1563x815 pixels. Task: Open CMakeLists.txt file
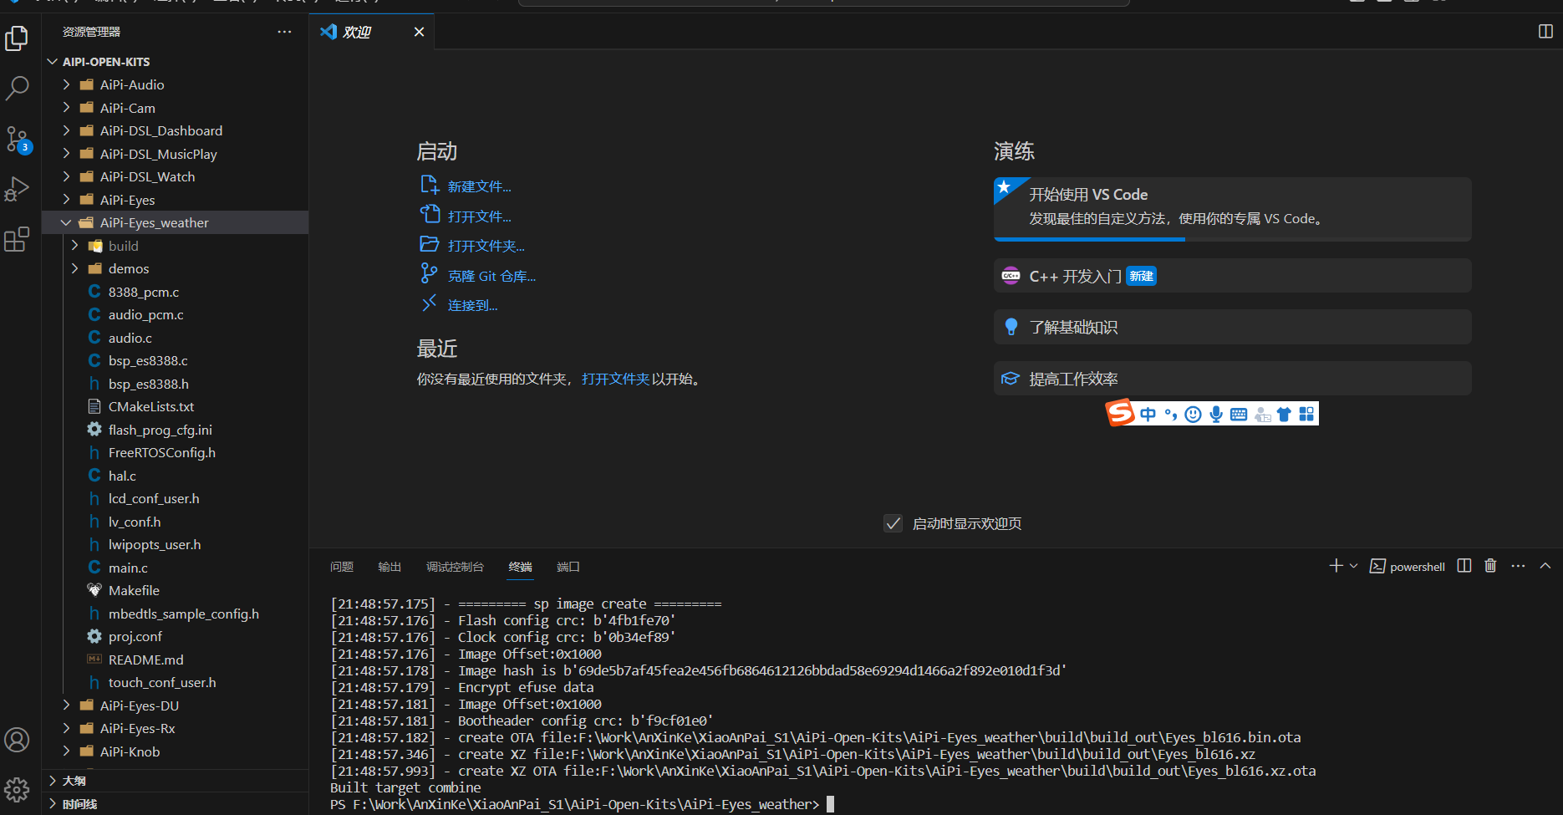pos(176,406)
